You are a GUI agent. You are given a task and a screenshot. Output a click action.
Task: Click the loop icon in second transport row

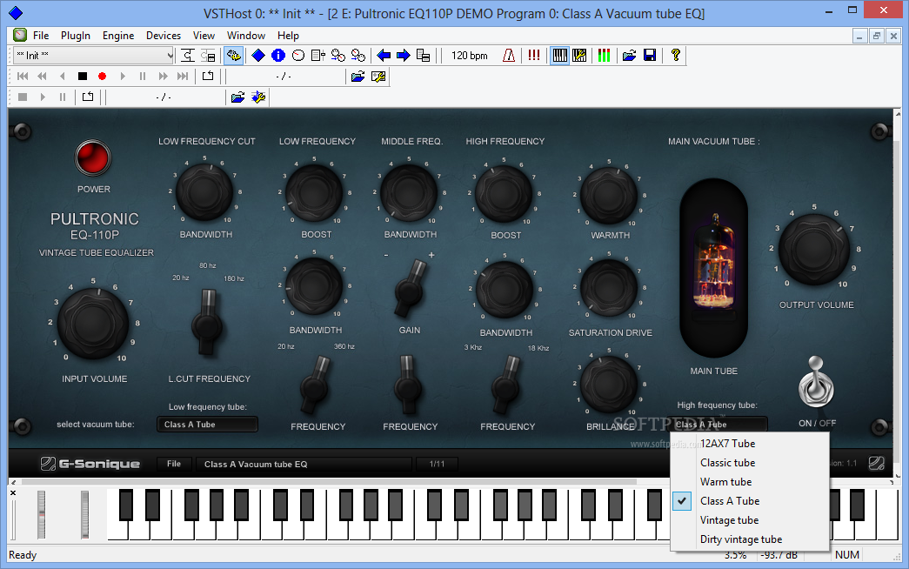208,76
